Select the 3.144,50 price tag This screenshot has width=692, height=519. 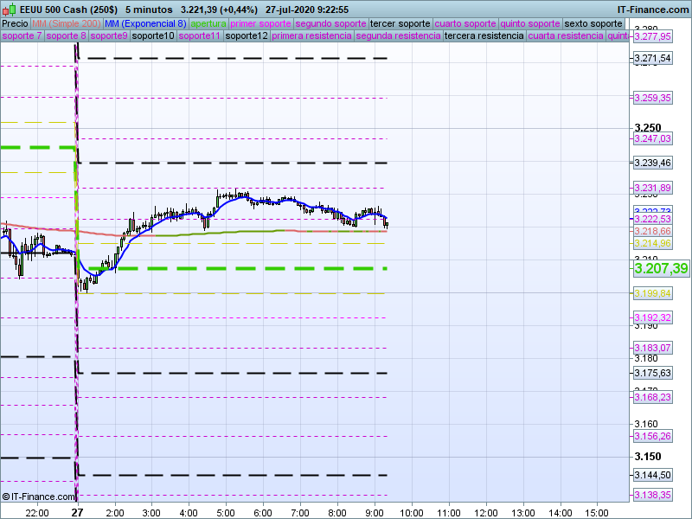tap(652, 475)
